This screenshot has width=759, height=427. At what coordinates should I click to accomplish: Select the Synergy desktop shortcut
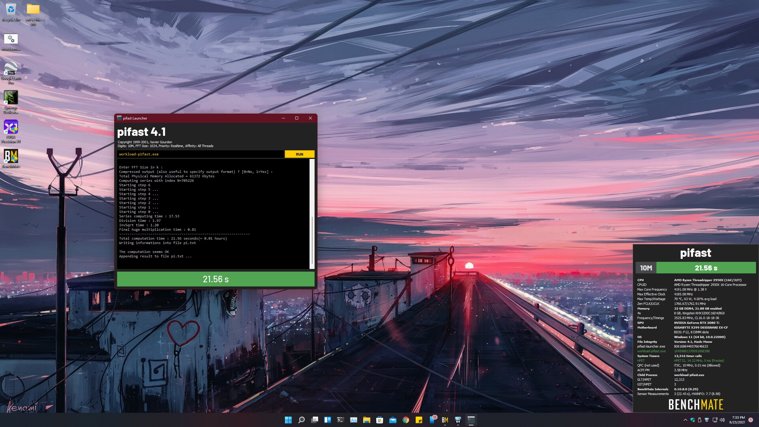point(11,102)
